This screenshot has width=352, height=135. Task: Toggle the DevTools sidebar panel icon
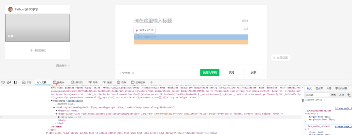click(x=16, y=82)
